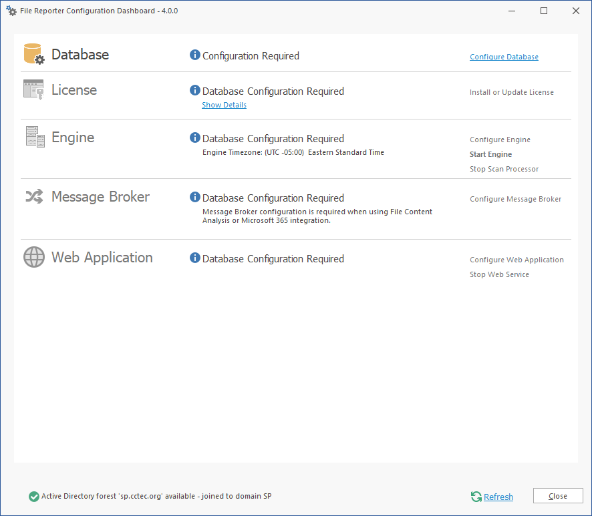Click the info icon beside Configuration Required
592x516 pixels.
coord(195,55)
